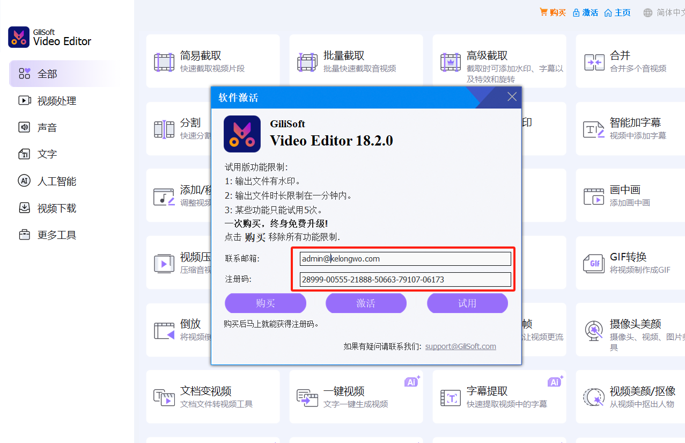Open the 摄像头美颜 webcam beauty tool
Viewport: 685px width, 443px height.
point(630,330)
